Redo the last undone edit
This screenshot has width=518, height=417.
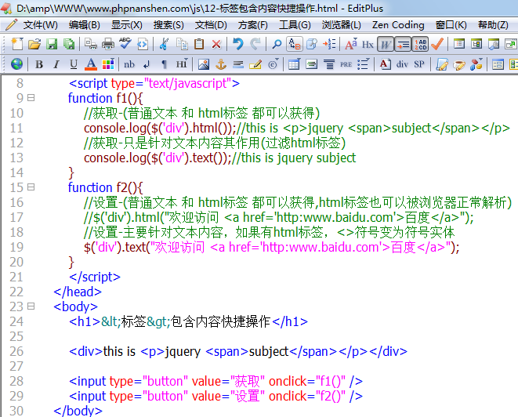point(255,44)
